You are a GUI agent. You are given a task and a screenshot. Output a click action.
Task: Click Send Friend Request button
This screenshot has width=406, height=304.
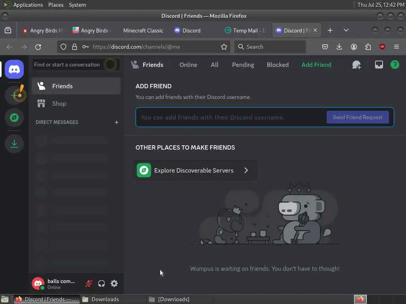(358, 117)
